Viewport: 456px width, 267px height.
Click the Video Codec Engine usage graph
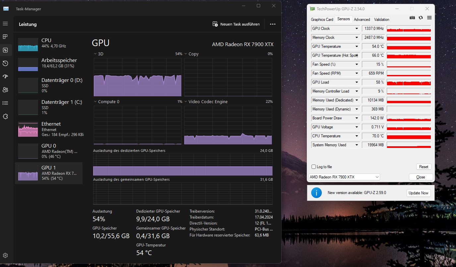[x=228, y=125]
